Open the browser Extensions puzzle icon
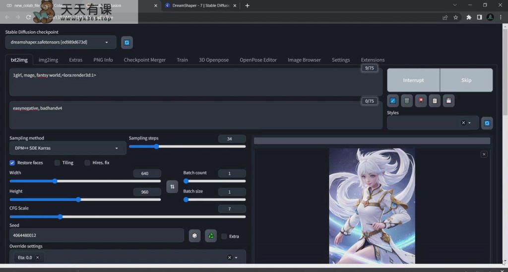This screenshot has width=508, height=272. [x=468, y=17]
